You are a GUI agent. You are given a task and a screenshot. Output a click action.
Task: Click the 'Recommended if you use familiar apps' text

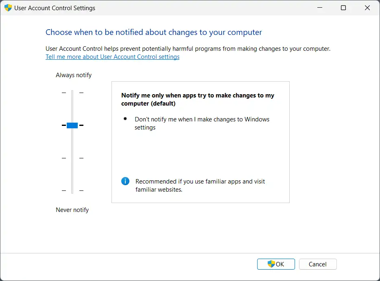coord(200,185)
